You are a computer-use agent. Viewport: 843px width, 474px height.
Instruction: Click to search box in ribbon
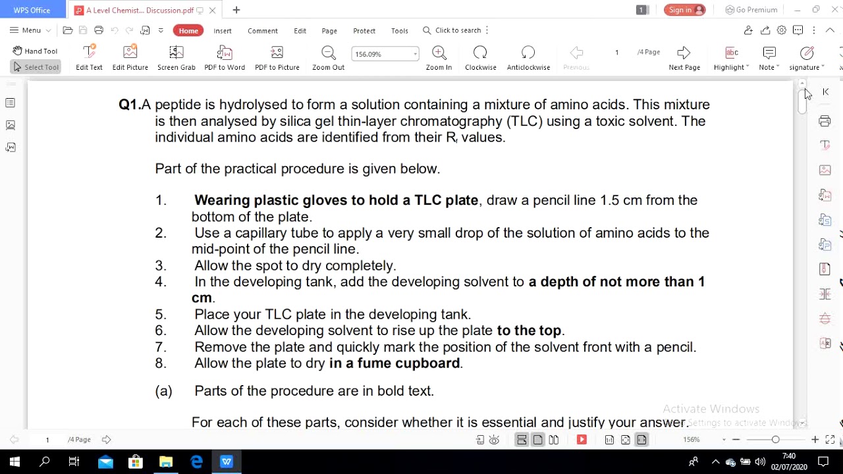tap(452, 30)
